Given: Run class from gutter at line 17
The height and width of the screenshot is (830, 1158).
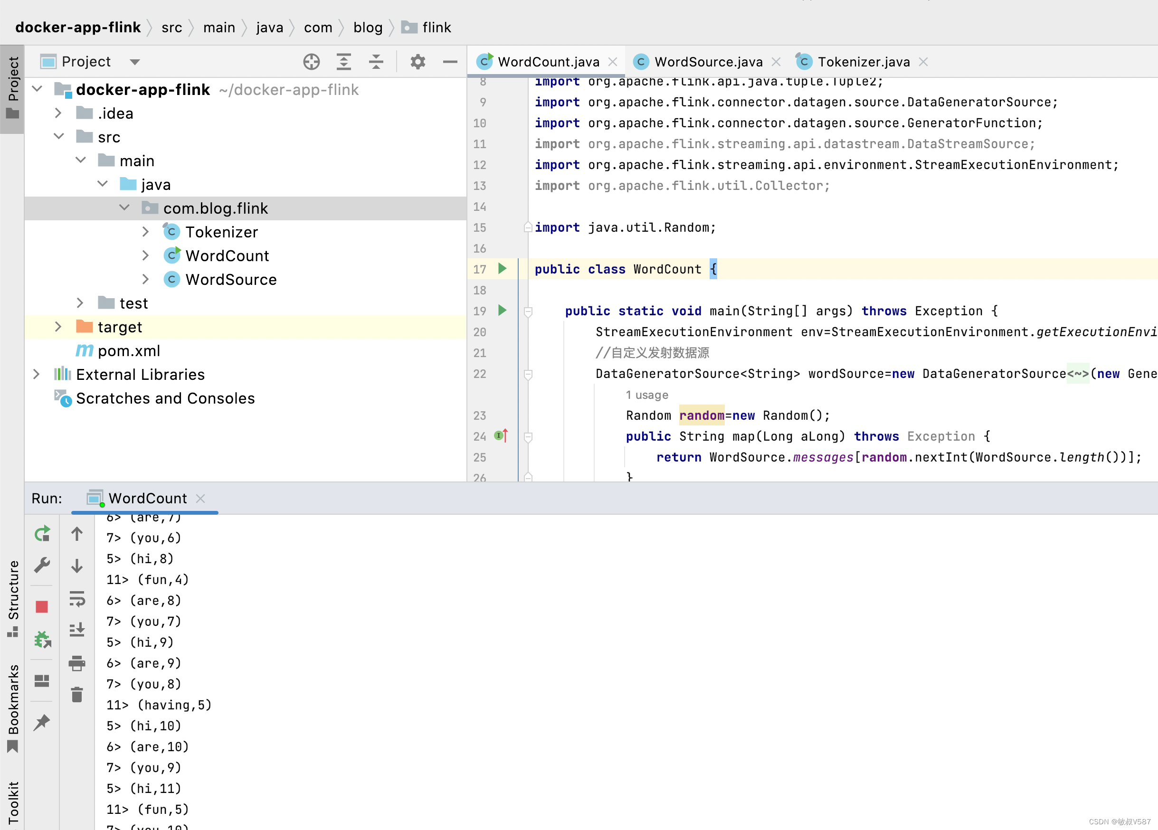Looking at the screenshot, I should (502, 269).
